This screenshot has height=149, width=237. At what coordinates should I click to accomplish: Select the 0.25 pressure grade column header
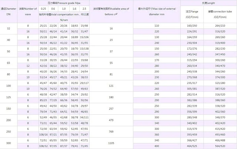coord(43,9)
